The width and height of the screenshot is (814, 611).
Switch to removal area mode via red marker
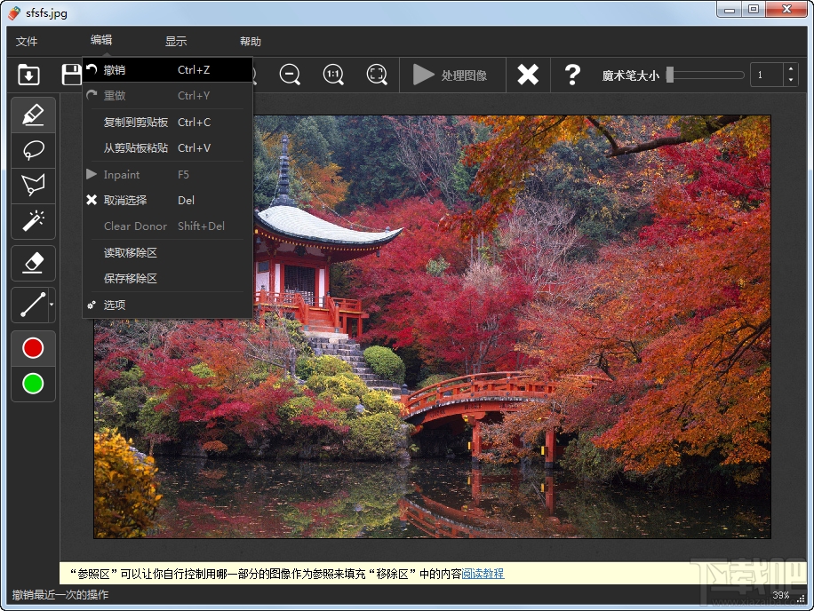[32, 347]
